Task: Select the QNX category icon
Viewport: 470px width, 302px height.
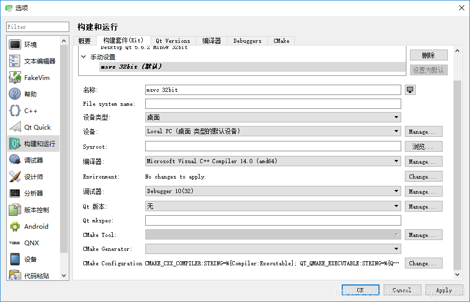Action: (x=14, y=243)
